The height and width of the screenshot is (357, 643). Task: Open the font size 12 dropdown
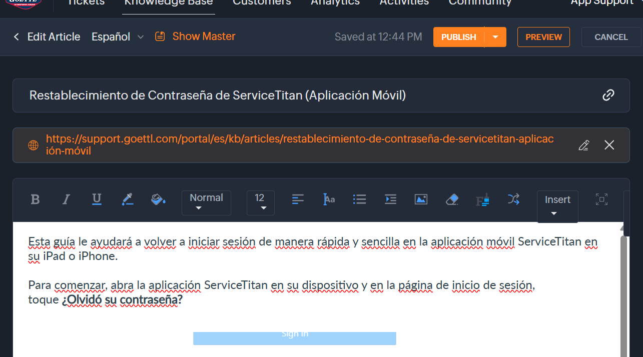click(x=260, y=202)
